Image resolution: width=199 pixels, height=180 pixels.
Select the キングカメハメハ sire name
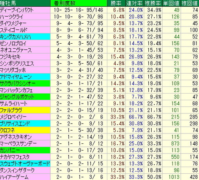tap(15, 37)
